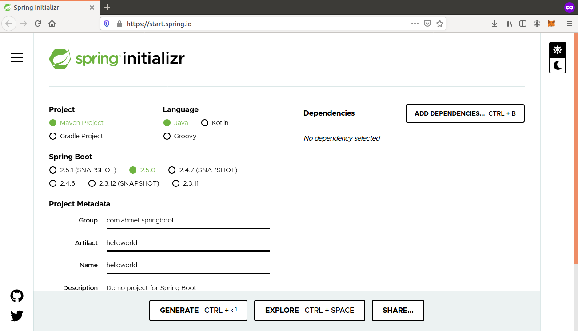Edit the Name field
Screen dimensions: 578x331
coord(188,266)
